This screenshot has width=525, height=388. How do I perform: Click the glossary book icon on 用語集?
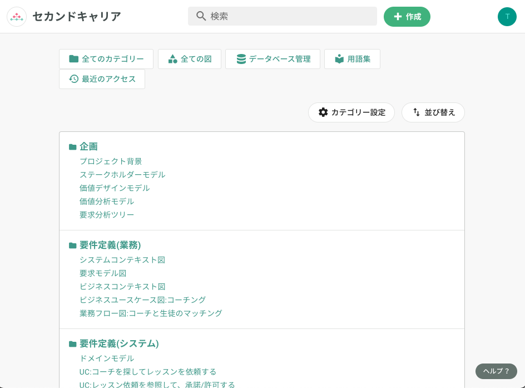339,58
